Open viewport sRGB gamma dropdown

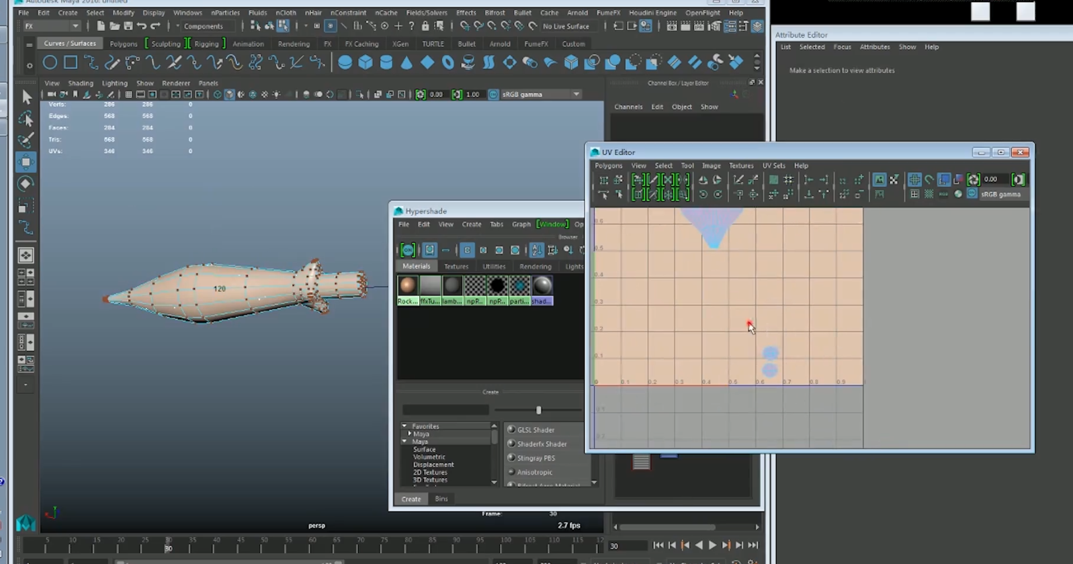(541, 95)
